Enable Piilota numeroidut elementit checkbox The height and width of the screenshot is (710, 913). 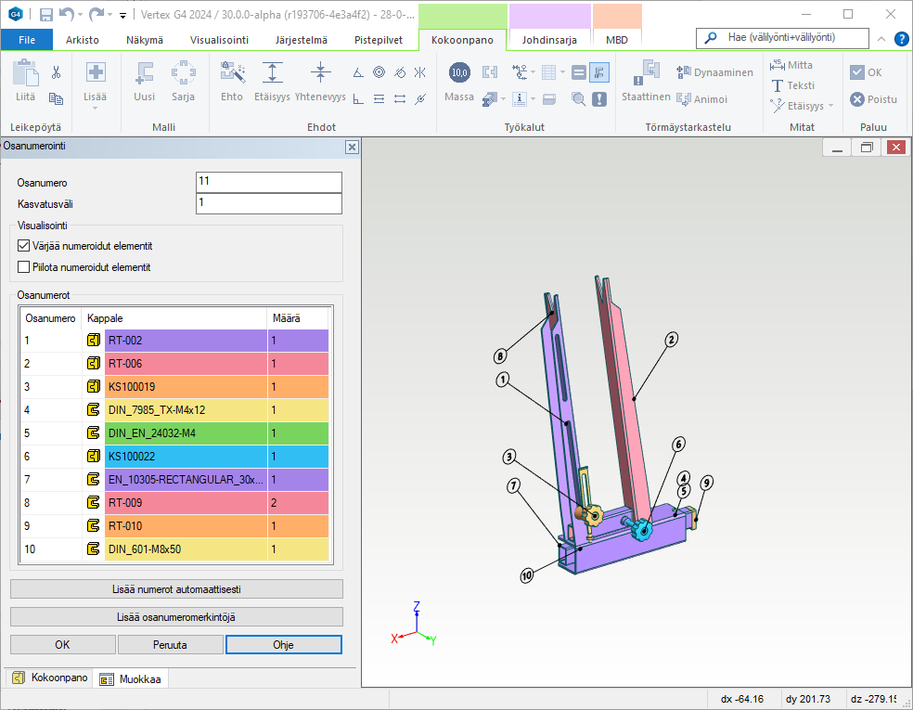(24, 267)
